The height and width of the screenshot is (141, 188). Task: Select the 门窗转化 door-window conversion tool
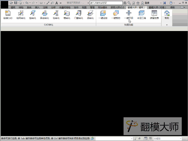coord(78,14)
